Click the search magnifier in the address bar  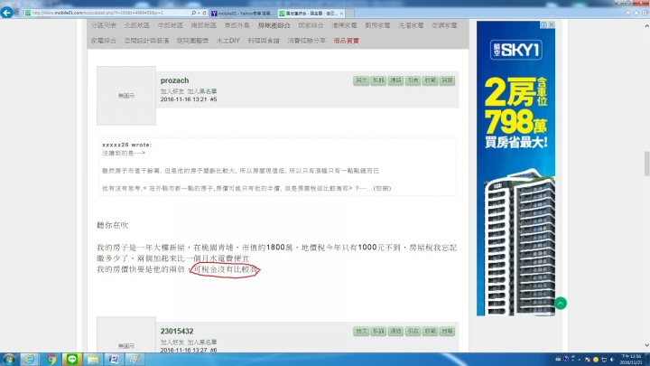(x=193, y=13)
